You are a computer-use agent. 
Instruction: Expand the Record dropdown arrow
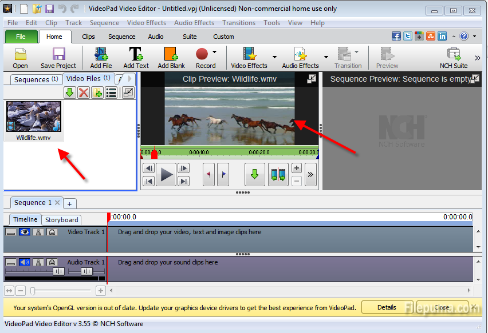click(x=215, y=52)
